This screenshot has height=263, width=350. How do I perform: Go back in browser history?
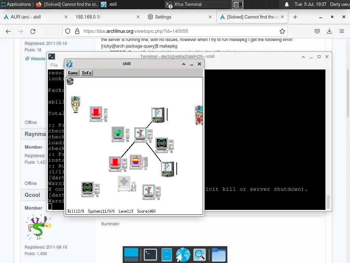8,31
